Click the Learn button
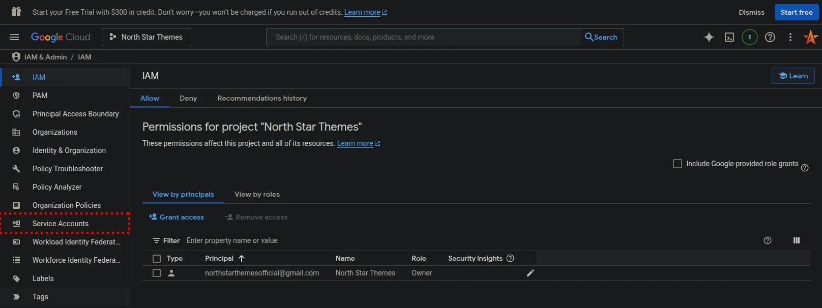Viewport: 822px width, 308px height. pyautogui.click(x=793, y=76)
